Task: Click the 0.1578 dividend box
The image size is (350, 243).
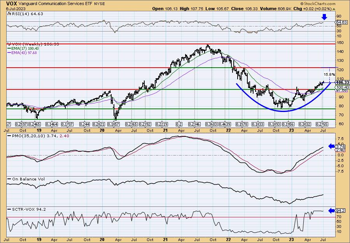Action: coord(242,124)
